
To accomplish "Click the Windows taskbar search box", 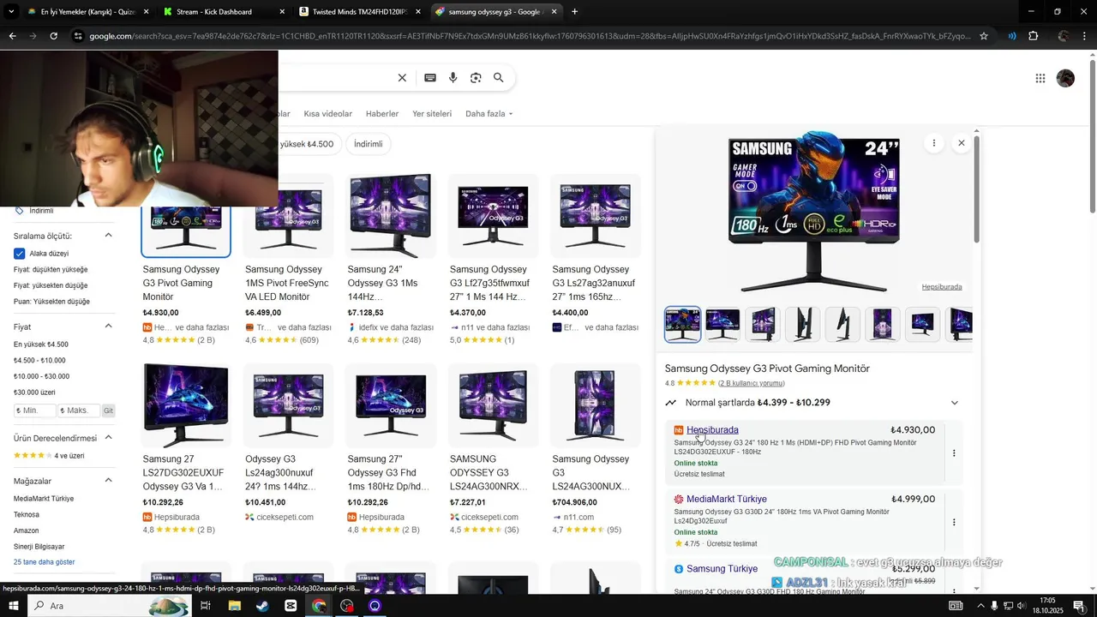I will [x=110, y=606].
